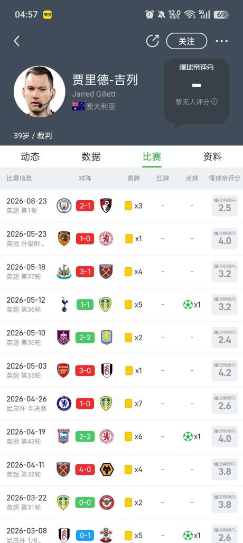Open the 0-0 score of Leeds match
Image resolution: width=243 pixels, height=543 pixels.
tap(85, 502)
